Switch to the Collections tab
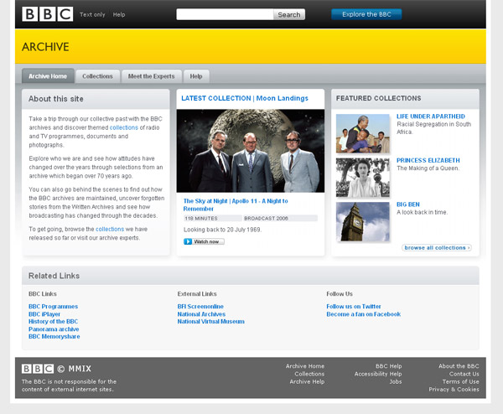 click(x=97, y=76)
